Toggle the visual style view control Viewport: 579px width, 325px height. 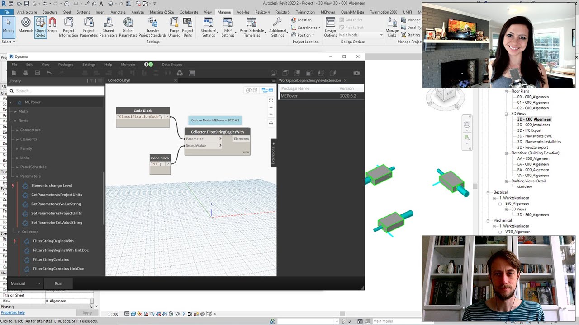click(x=134, y=314)
